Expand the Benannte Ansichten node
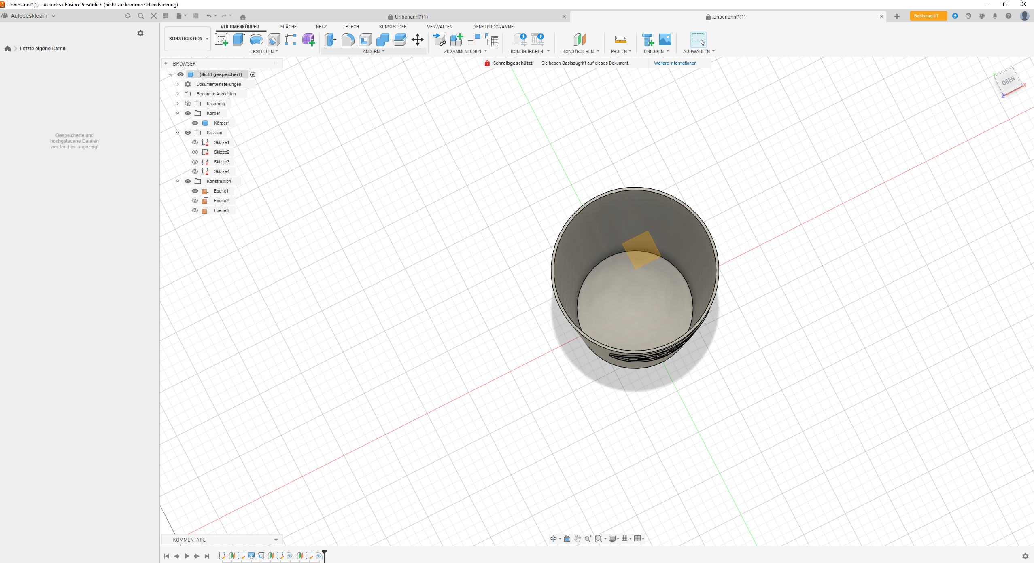Image resolution: width=1034 pixels, height=563 pixels. [178, 94]
